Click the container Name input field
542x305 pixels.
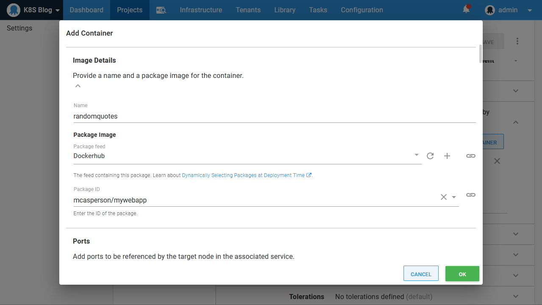click(274, 116)
